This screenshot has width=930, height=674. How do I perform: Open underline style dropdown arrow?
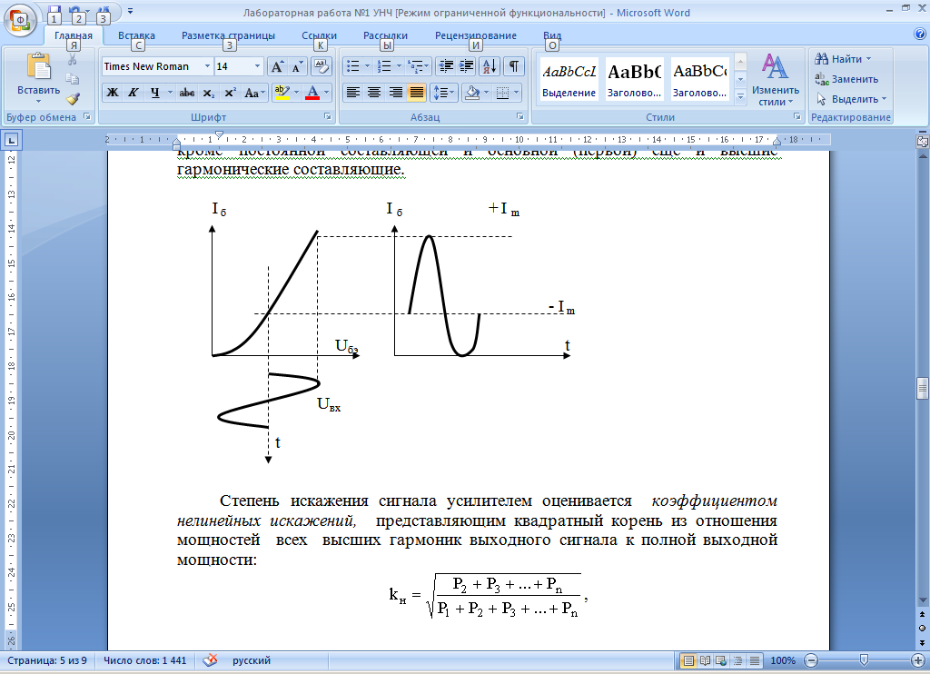pos(170,93)
